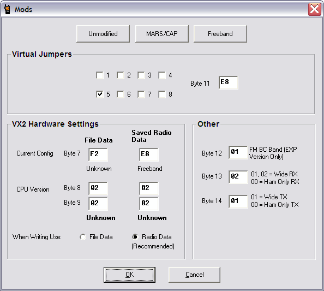Screen dimensions: 324x291
Task: Toggle virtual jumper 6 on
Action: pos(121,94)
